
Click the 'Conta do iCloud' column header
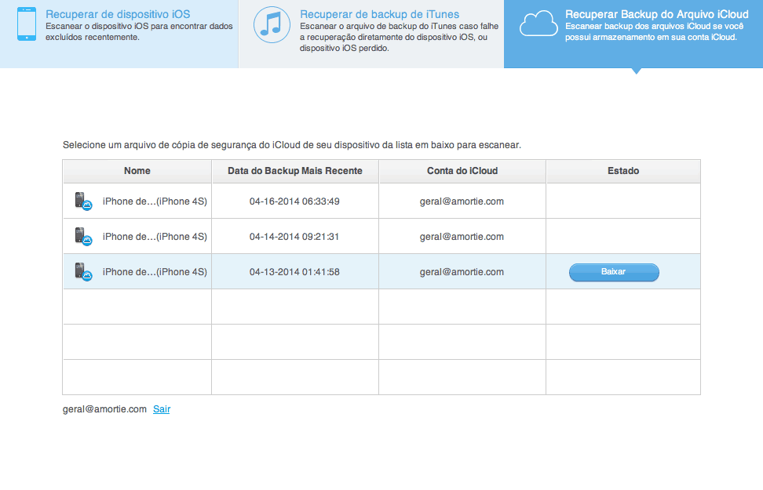tap(462, 171)
